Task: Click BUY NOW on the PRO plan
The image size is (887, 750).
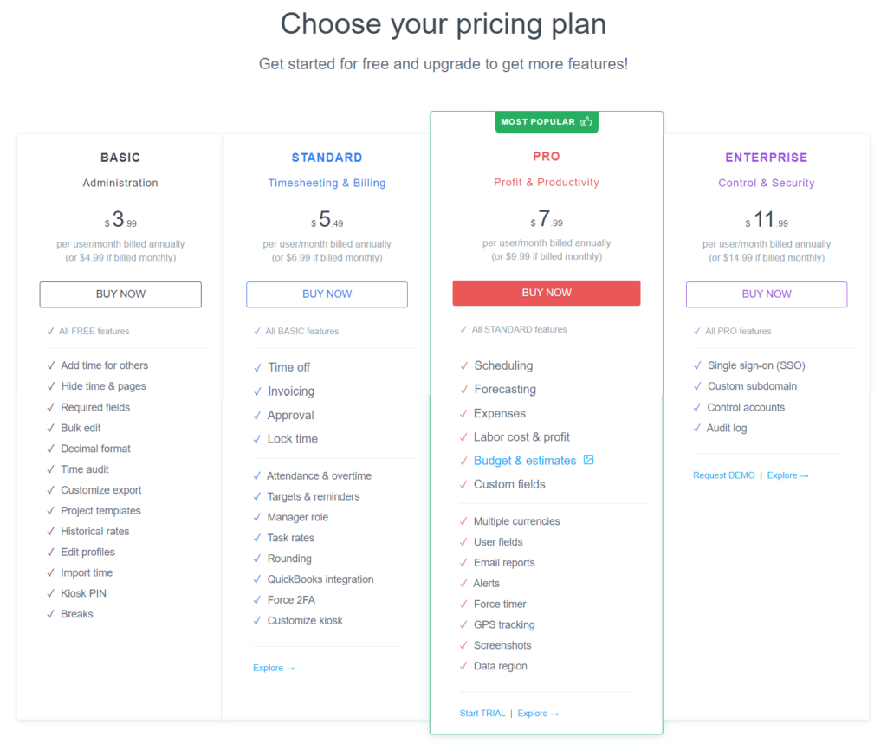Action: (546, 293)
